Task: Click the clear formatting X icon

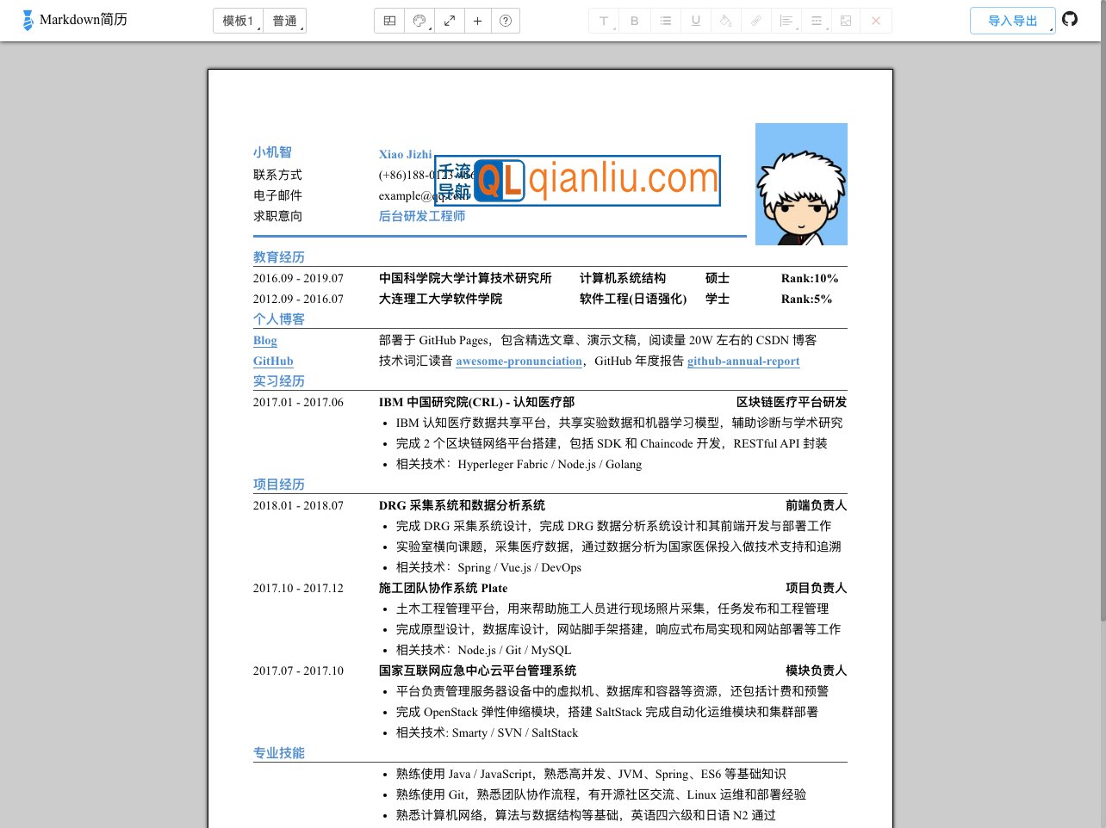Action: 876,20
